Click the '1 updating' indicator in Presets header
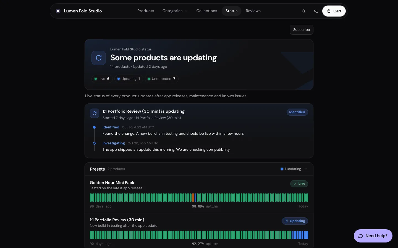The height and width of the screenshot is (248, 398). click(291, 169)
